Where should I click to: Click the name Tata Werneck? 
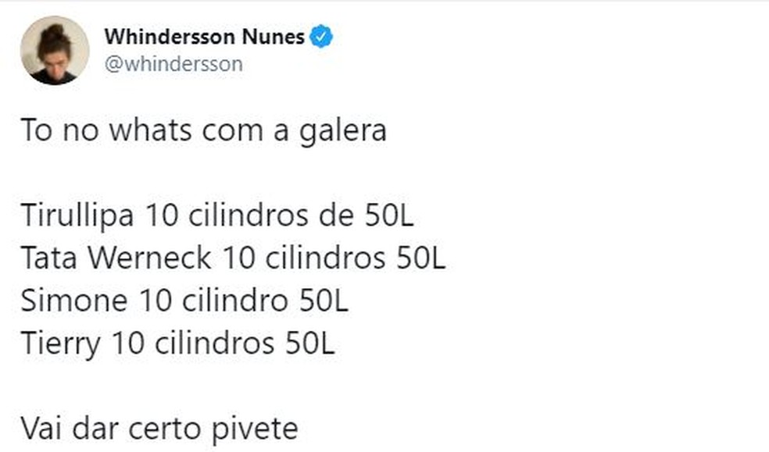click(116, 258)
